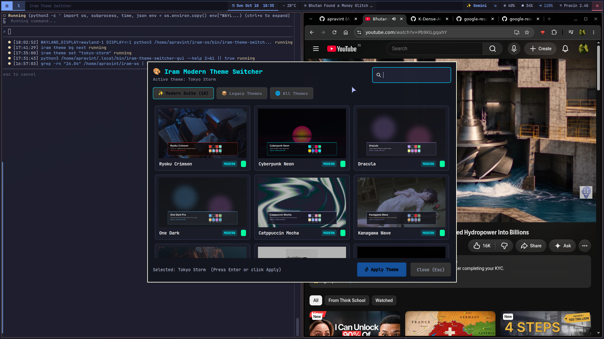Image resolution: width=604 pixels, height=339 pixels.
Task: Filter recommendations by Watched chip
Action: click(x=384, y=300)
